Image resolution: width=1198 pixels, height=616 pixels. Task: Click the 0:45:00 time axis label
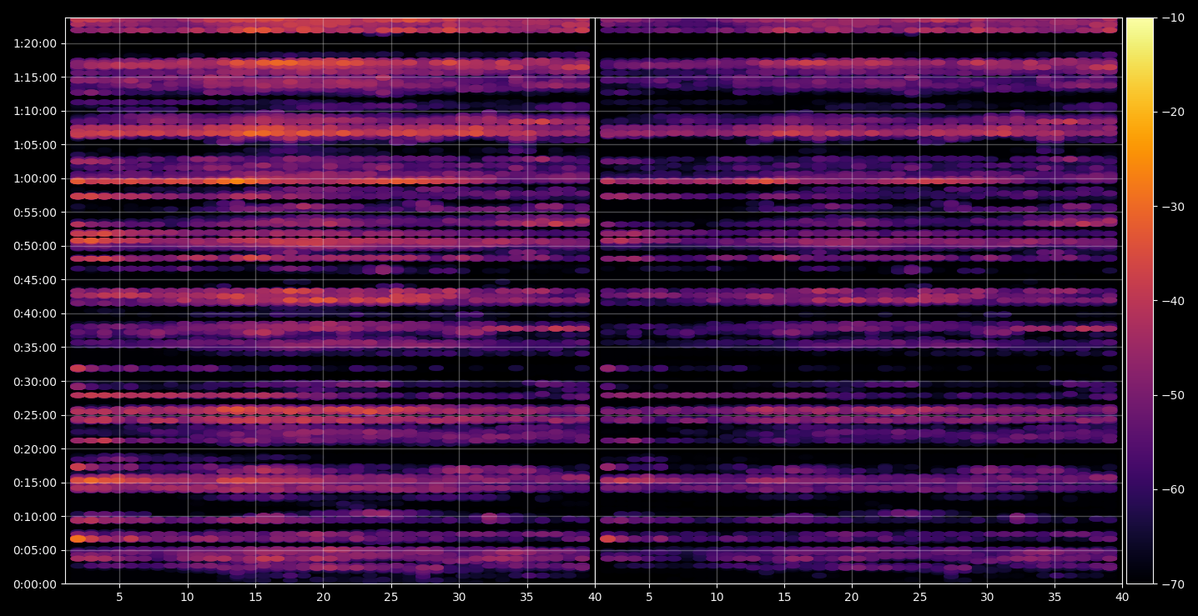click(x=35, y=280)
